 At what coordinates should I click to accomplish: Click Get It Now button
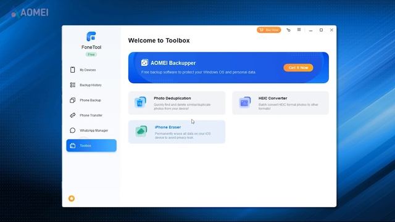(x=298, y=67)
